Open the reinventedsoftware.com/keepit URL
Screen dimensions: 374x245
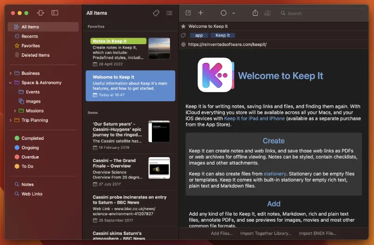coord(227,44)
